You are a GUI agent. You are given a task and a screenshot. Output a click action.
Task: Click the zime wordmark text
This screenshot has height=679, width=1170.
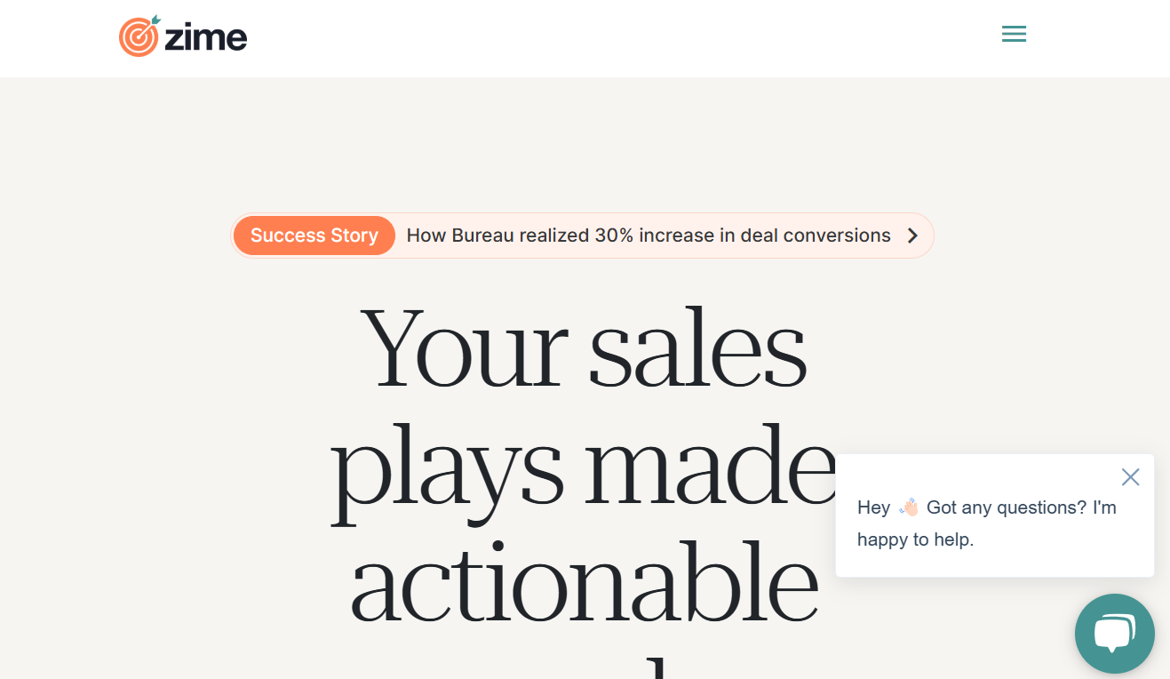click(205, 37)
